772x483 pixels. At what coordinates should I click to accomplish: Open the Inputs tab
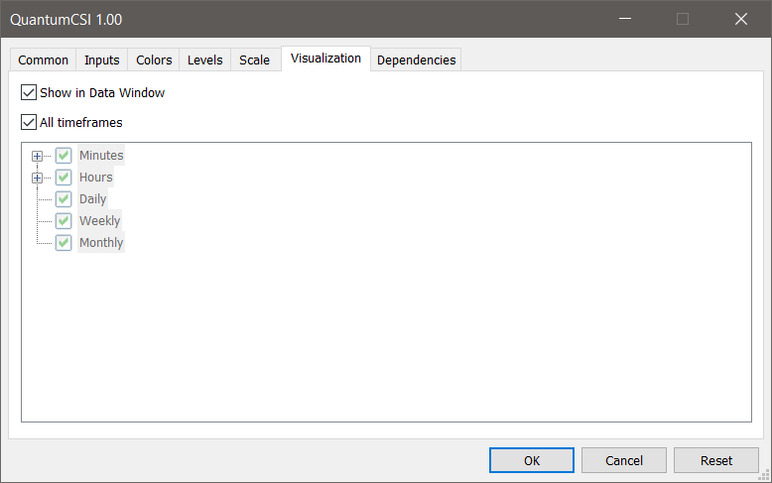pyautogui.click(x=102, y=60)
